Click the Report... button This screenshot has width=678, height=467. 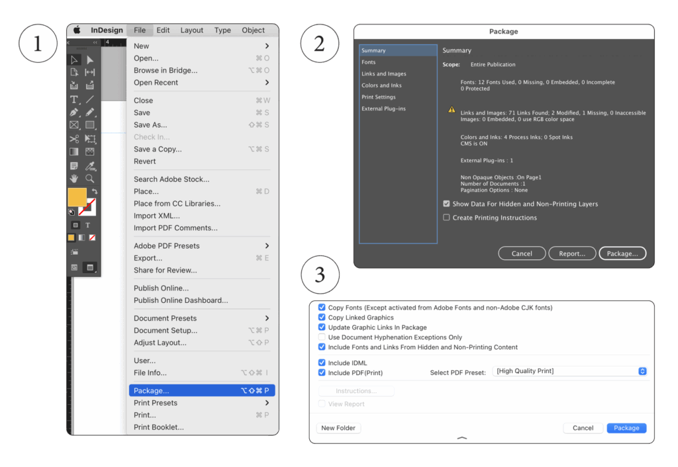coord(572,253)
